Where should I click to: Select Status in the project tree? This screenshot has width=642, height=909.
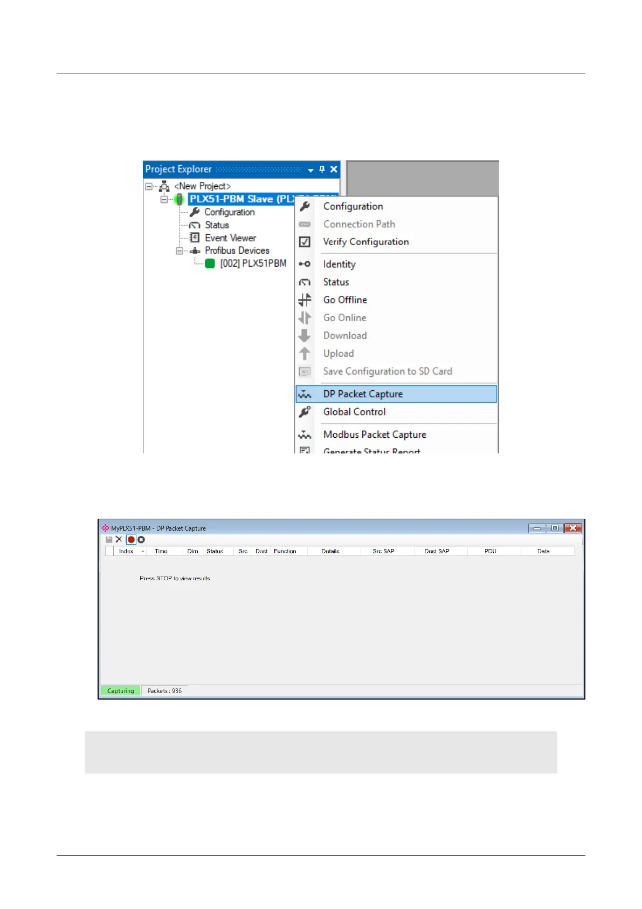217,225
